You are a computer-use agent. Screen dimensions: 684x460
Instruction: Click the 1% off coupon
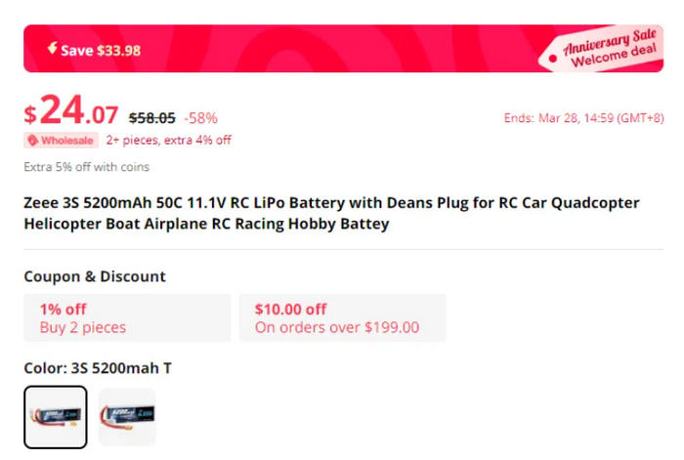click(x=127, y=317)
